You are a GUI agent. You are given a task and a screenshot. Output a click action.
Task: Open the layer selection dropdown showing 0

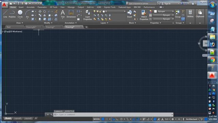pos(109,11)
